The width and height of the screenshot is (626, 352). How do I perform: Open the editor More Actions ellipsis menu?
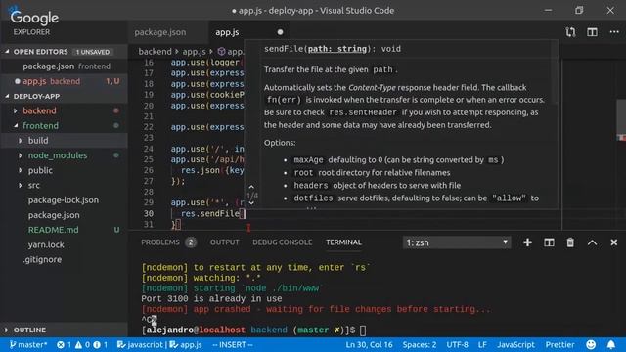[x=614, y=32]
